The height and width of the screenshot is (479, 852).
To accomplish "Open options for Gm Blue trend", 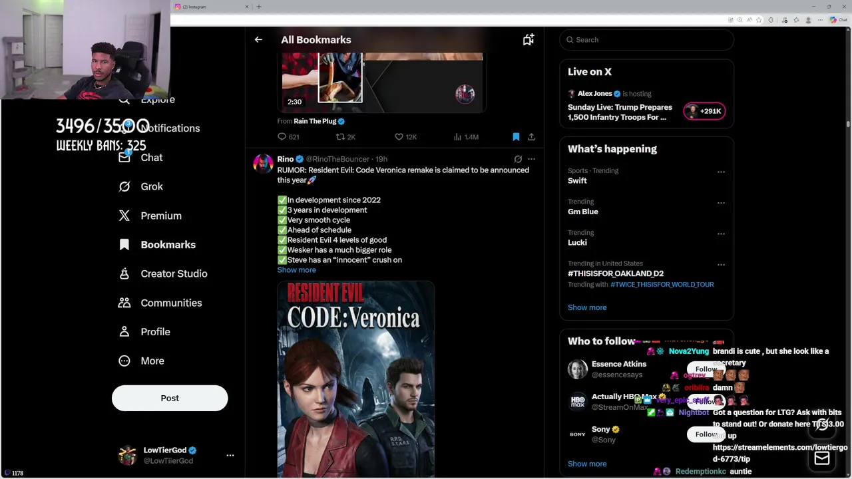I will pos(721,203).
